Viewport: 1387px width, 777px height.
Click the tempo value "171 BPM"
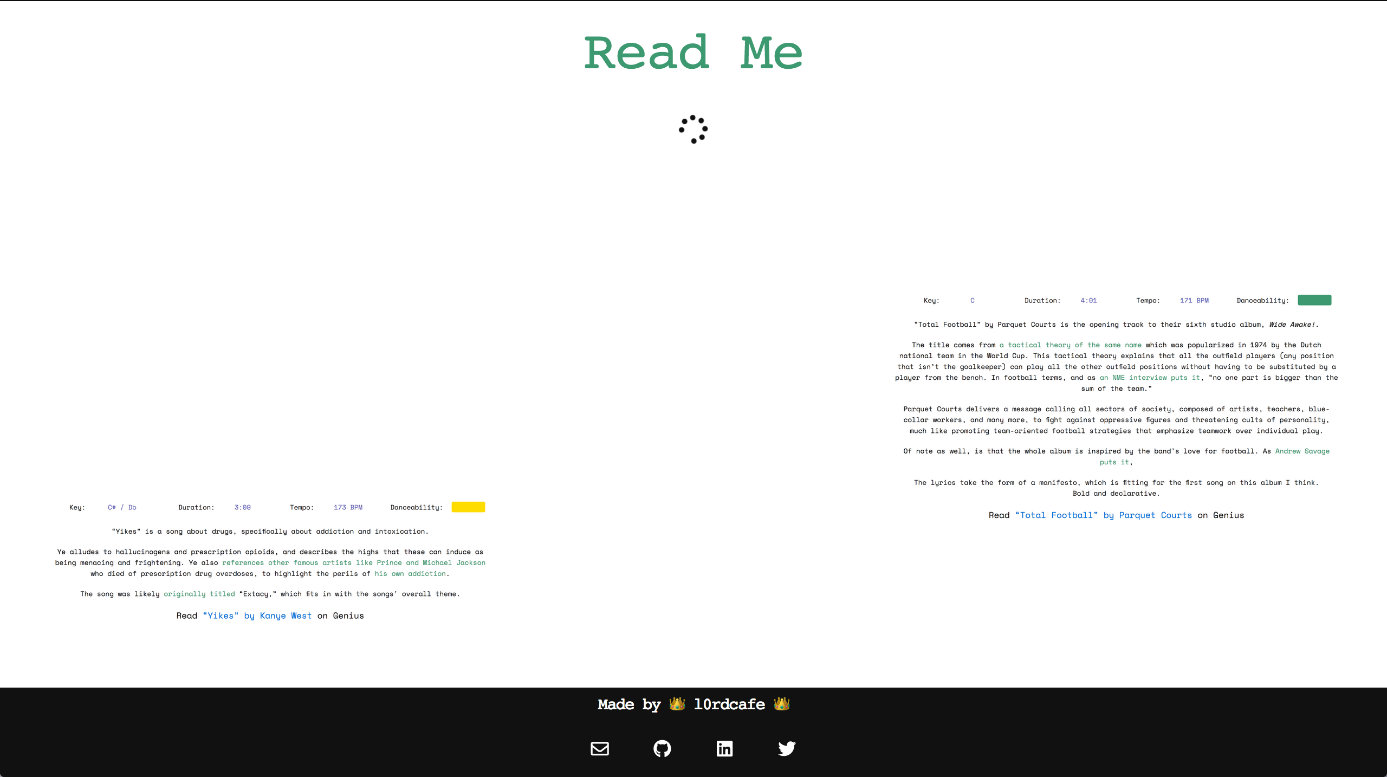click(x=1194, y=300)
